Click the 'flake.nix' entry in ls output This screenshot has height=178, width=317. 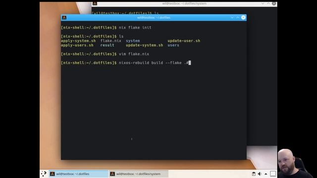pyautogui.click(x=111, y=41)
